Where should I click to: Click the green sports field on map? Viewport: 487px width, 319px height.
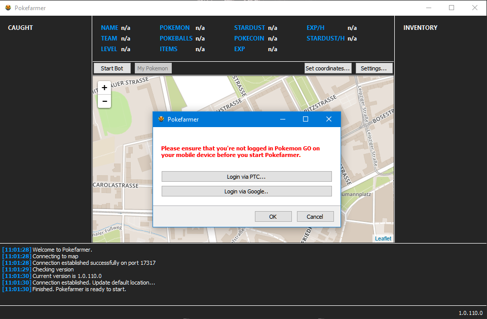[x=117, y=113]
